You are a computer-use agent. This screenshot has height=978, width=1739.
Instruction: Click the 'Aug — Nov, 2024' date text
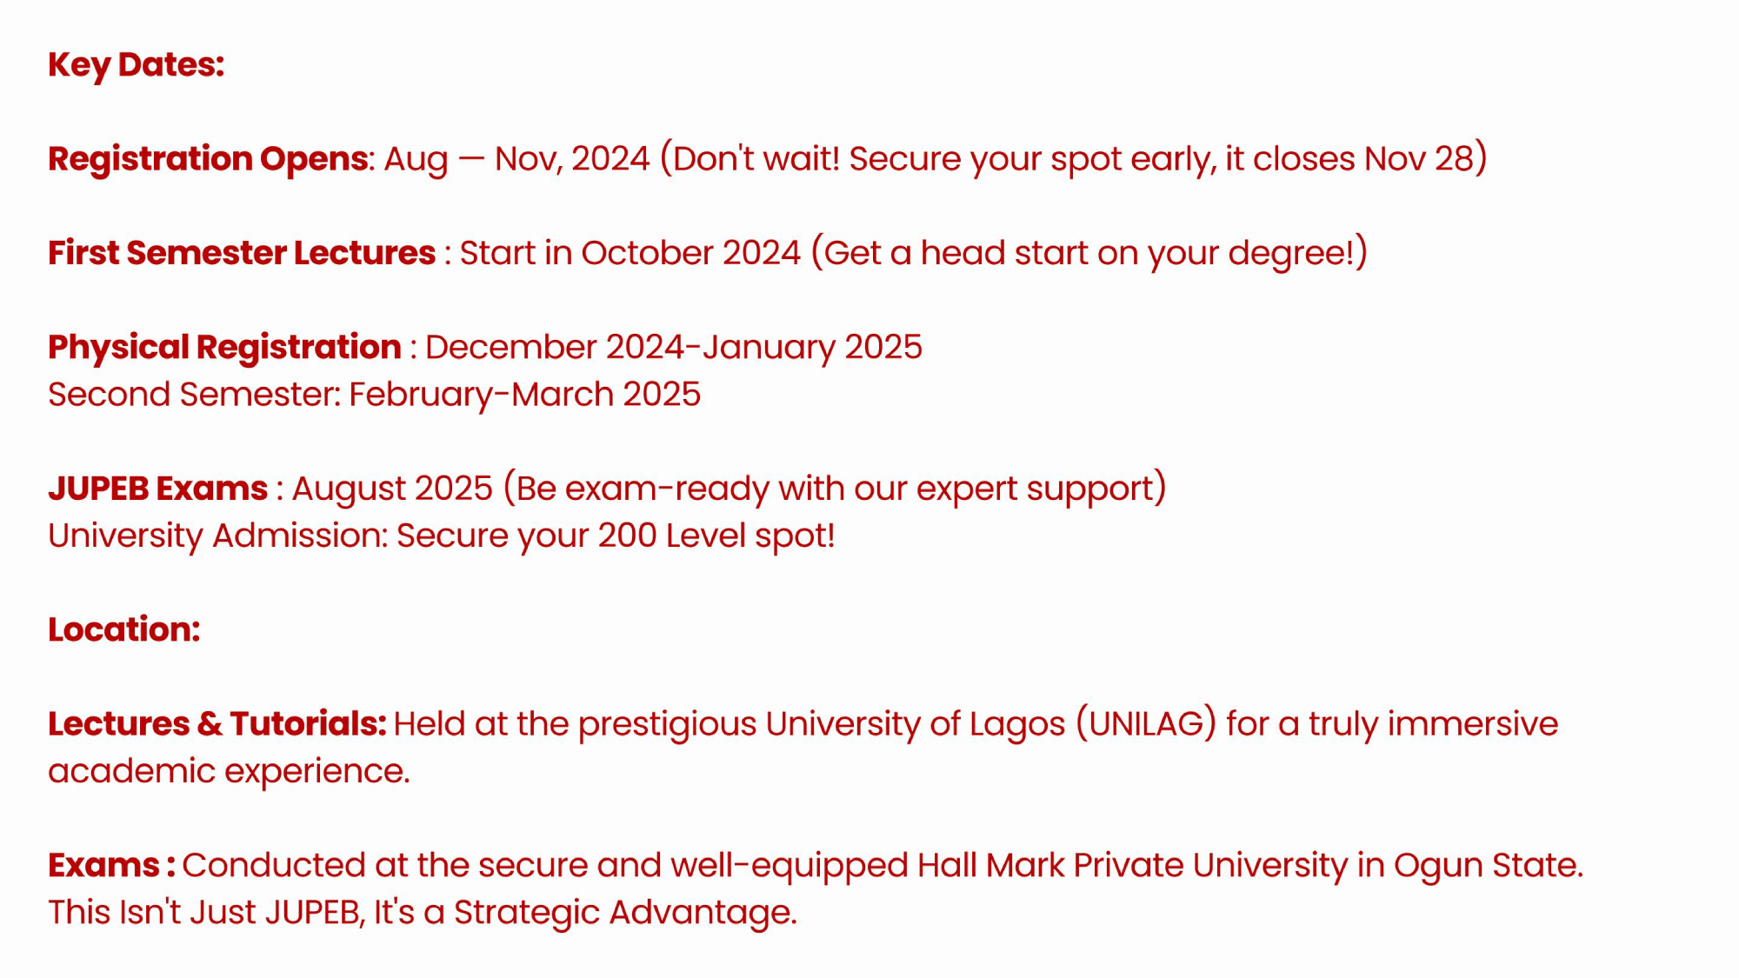517,159
